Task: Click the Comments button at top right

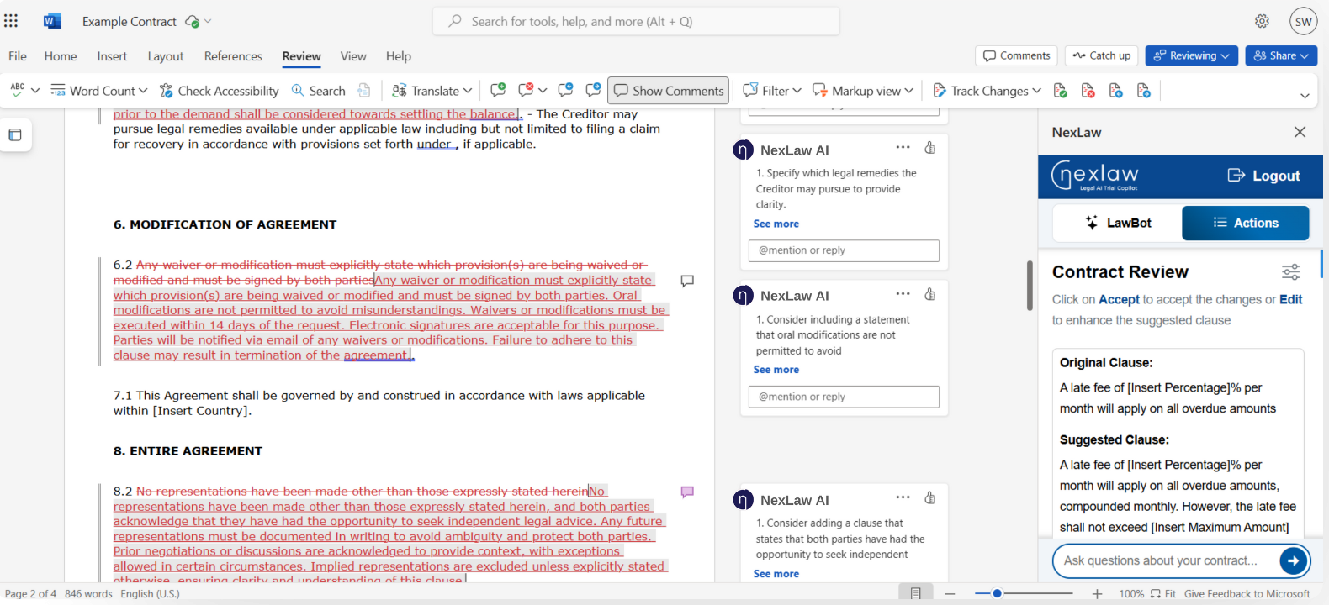Action: [1017, 55]
